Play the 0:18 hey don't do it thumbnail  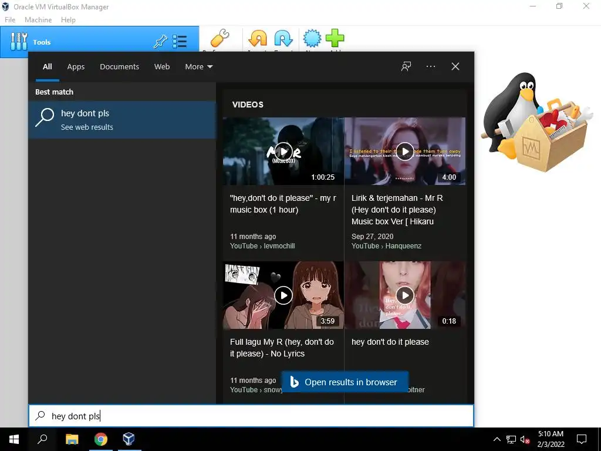point(405,295)
